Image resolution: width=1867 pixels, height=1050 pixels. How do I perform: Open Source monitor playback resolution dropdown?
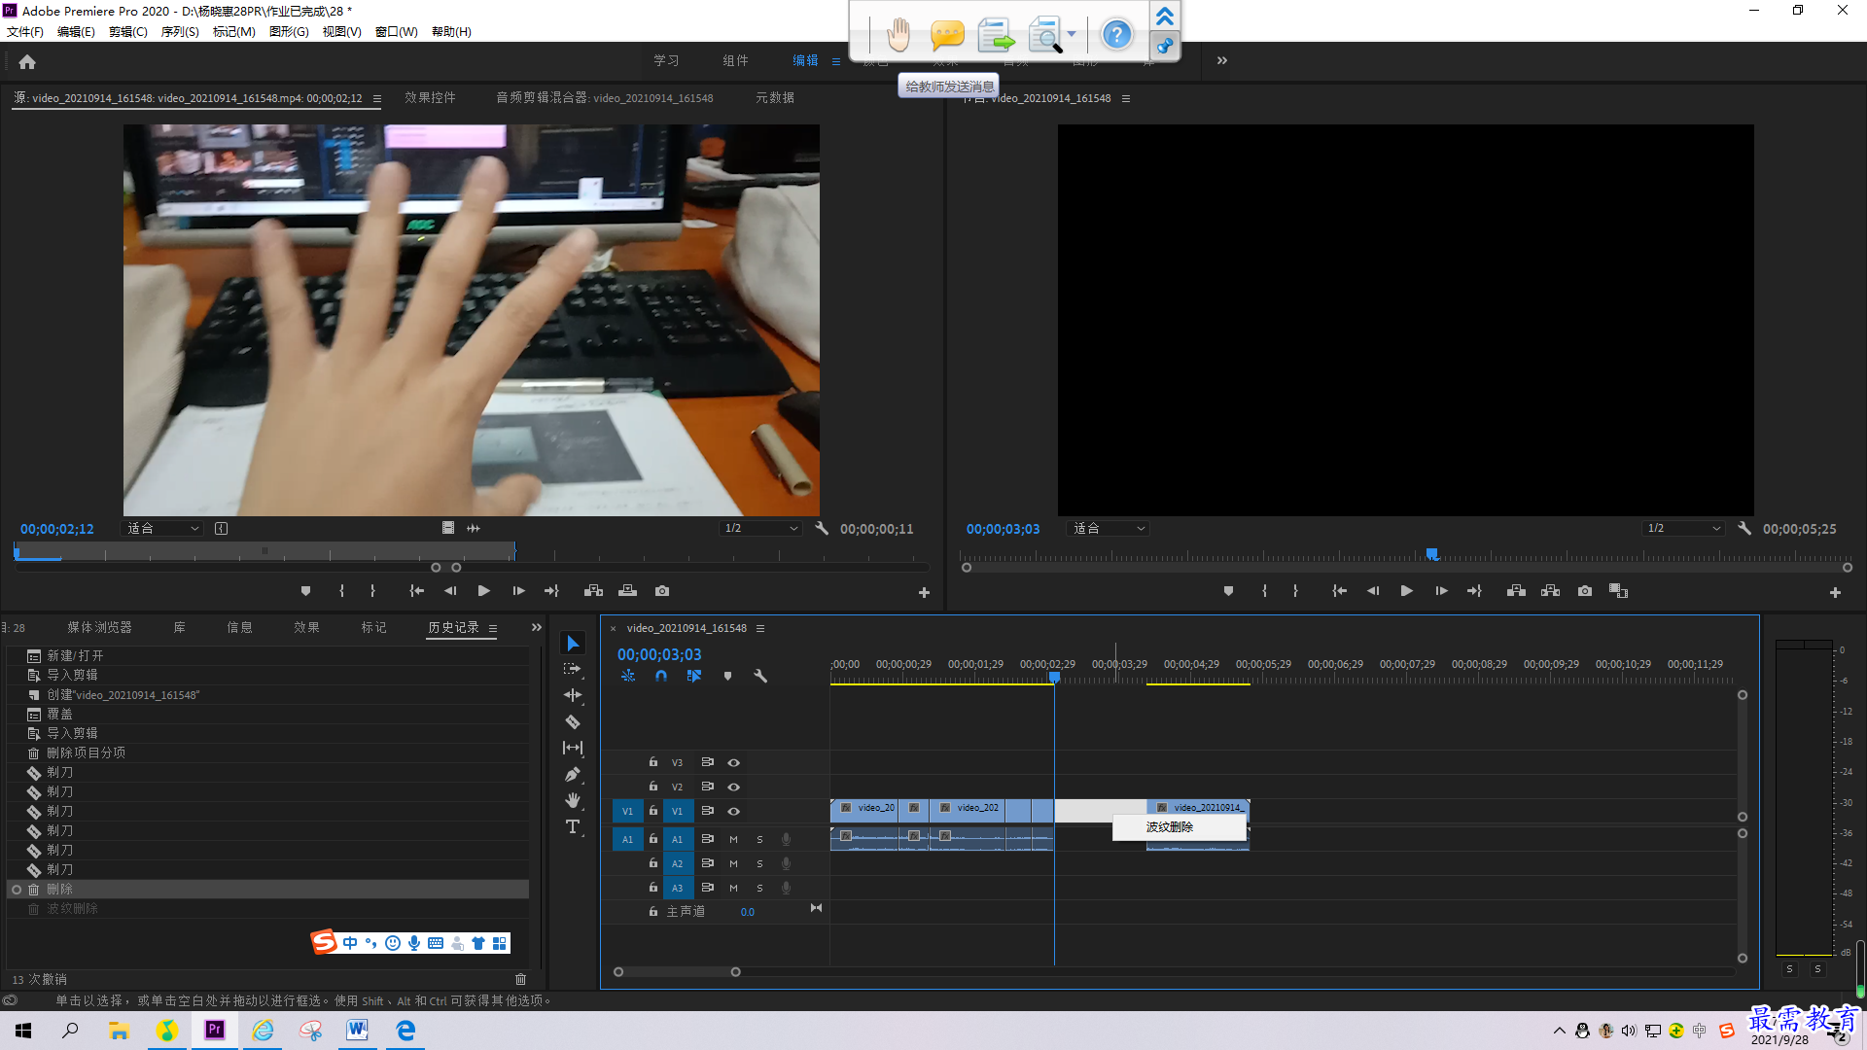(x=760, y=528)
